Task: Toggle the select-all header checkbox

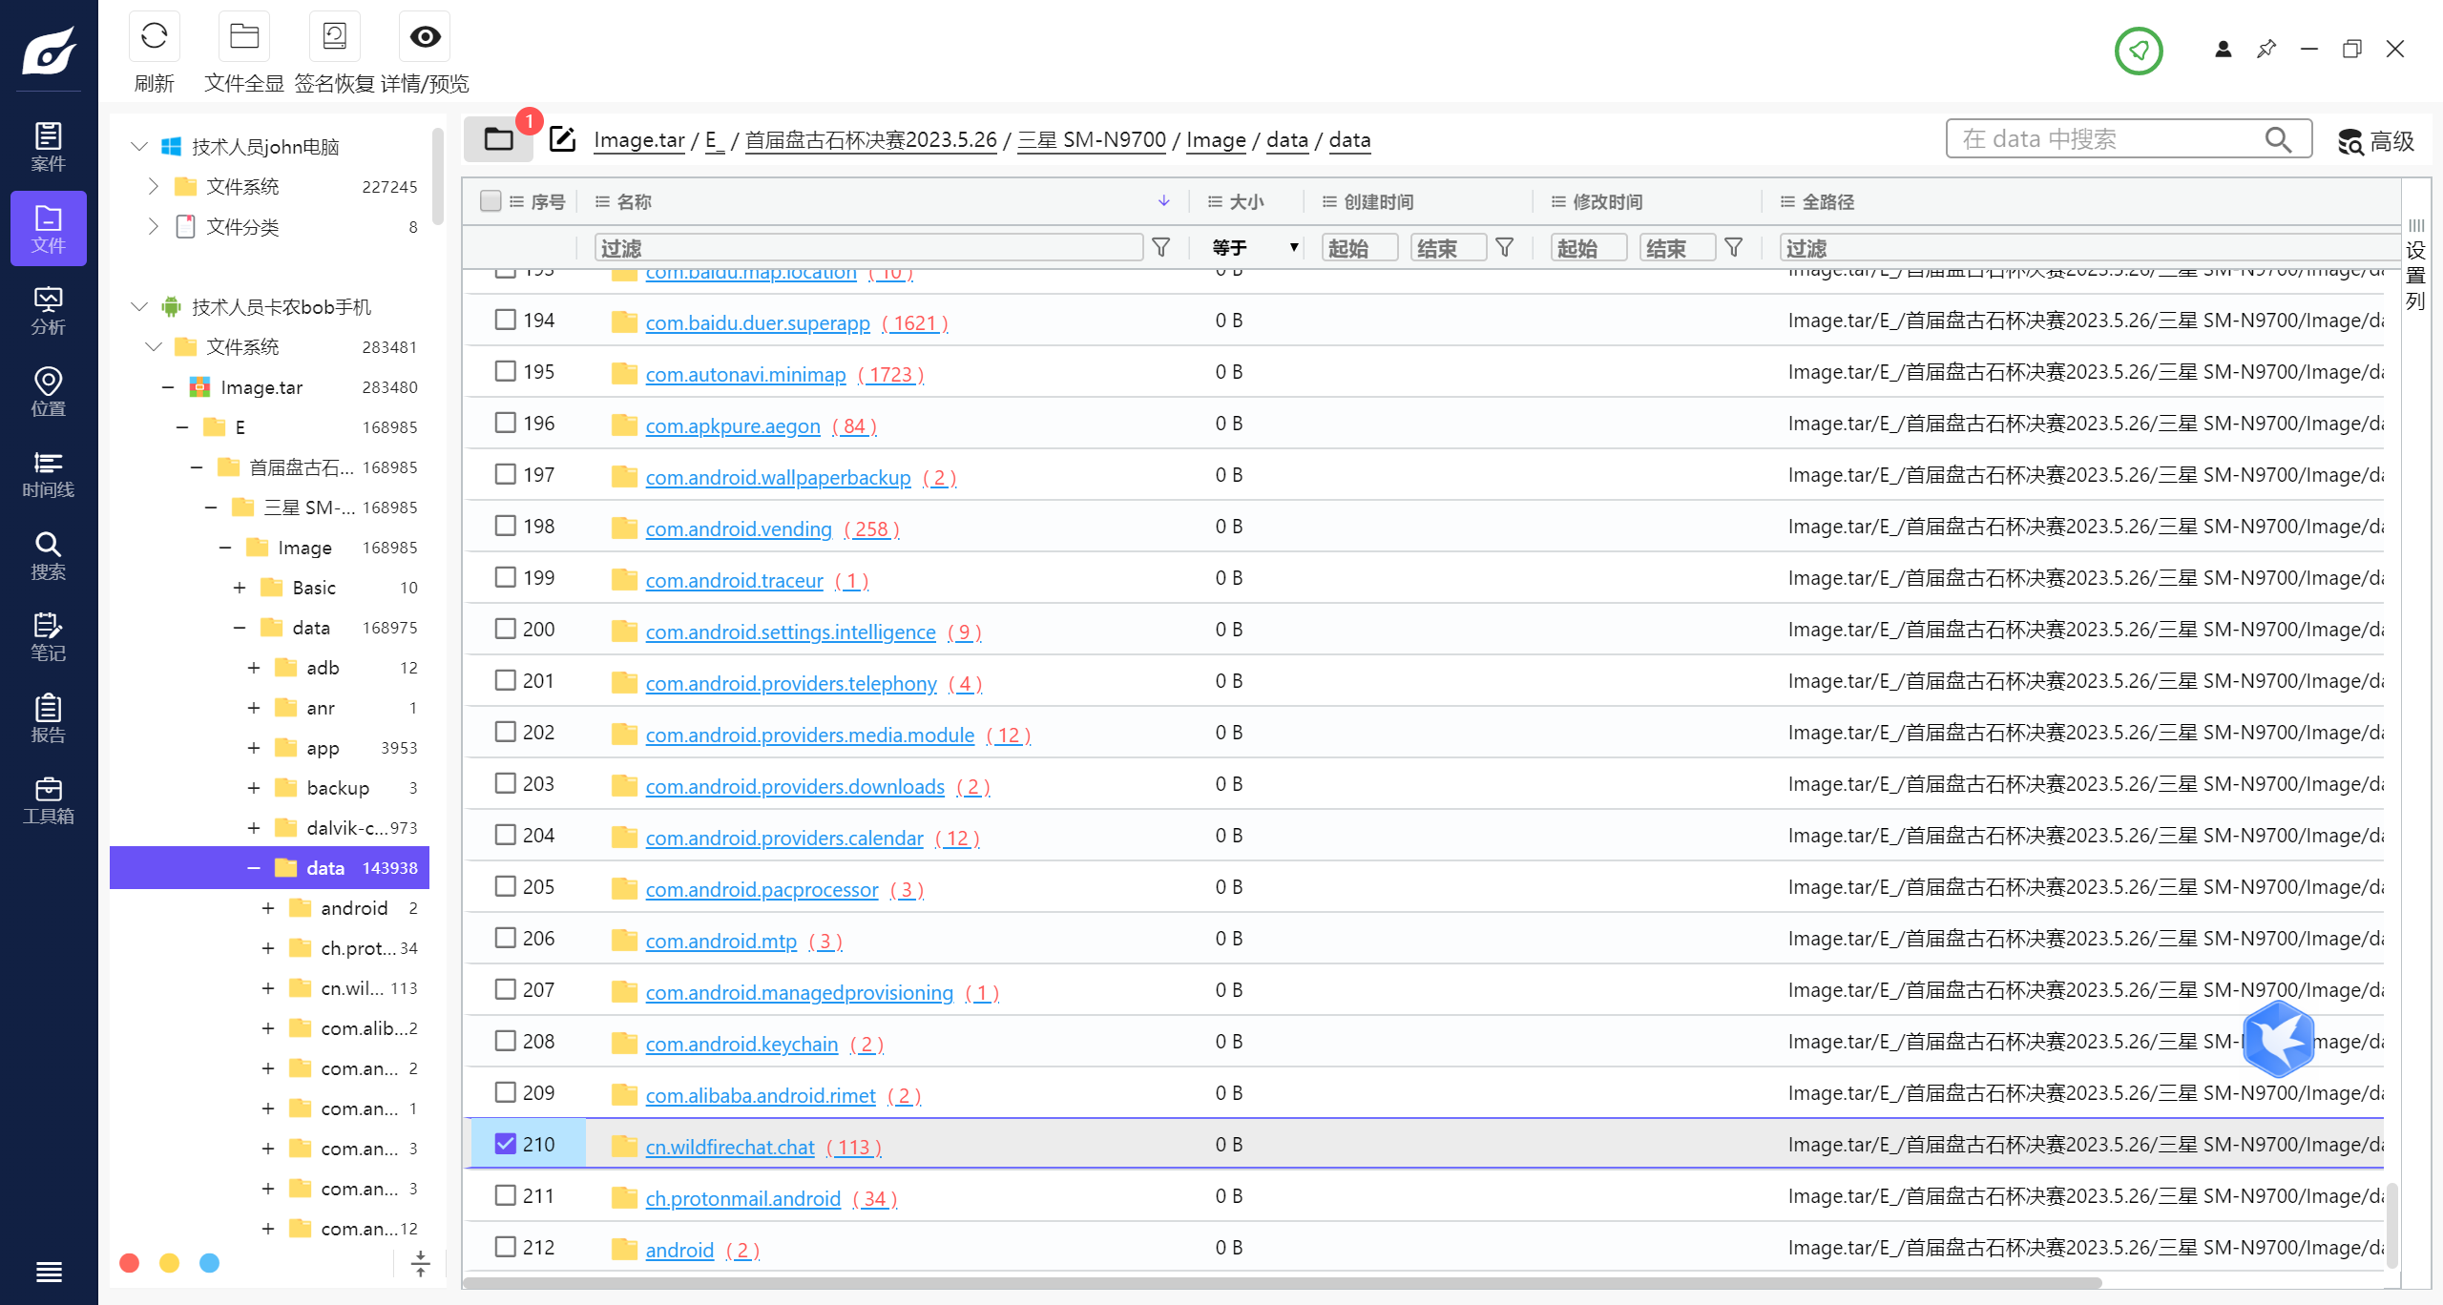Action: [491, 200]
